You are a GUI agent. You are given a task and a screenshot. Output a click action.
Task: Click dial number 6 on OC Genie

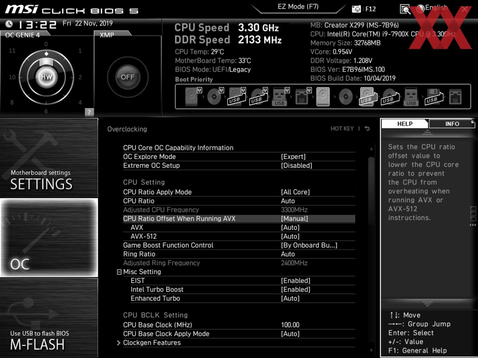tap(46, 111)
